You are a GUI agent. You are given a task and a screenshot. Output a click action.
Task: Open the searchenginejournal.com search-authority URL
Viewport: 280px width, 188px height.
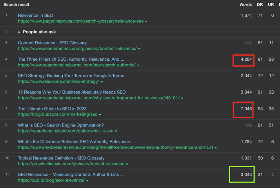pyautogui.click(x=77, y=65)
